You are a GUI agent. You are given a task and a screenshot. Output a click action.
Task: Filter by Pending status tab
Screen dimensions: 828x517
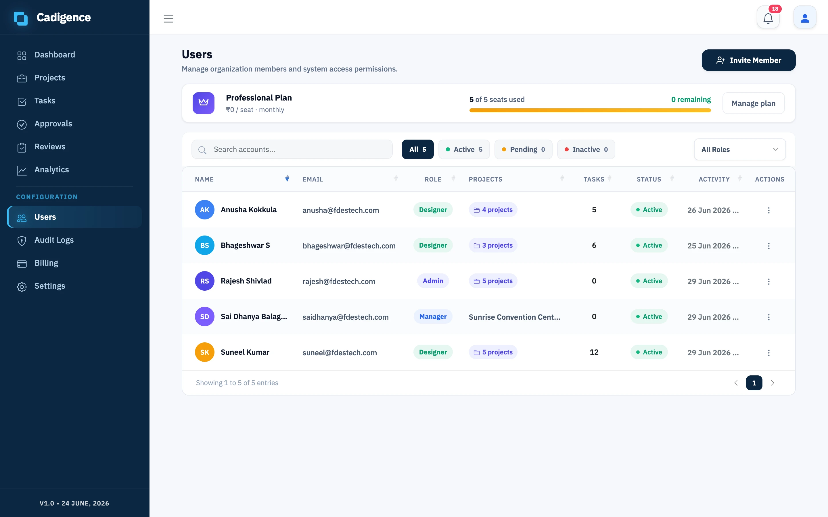pyautogui.click(x=524, y=149)
